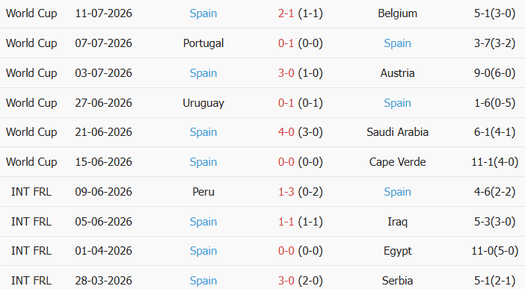Select the 0-0 score against Cape Verde
Screen dimensions: 525x289
point(286,162)
